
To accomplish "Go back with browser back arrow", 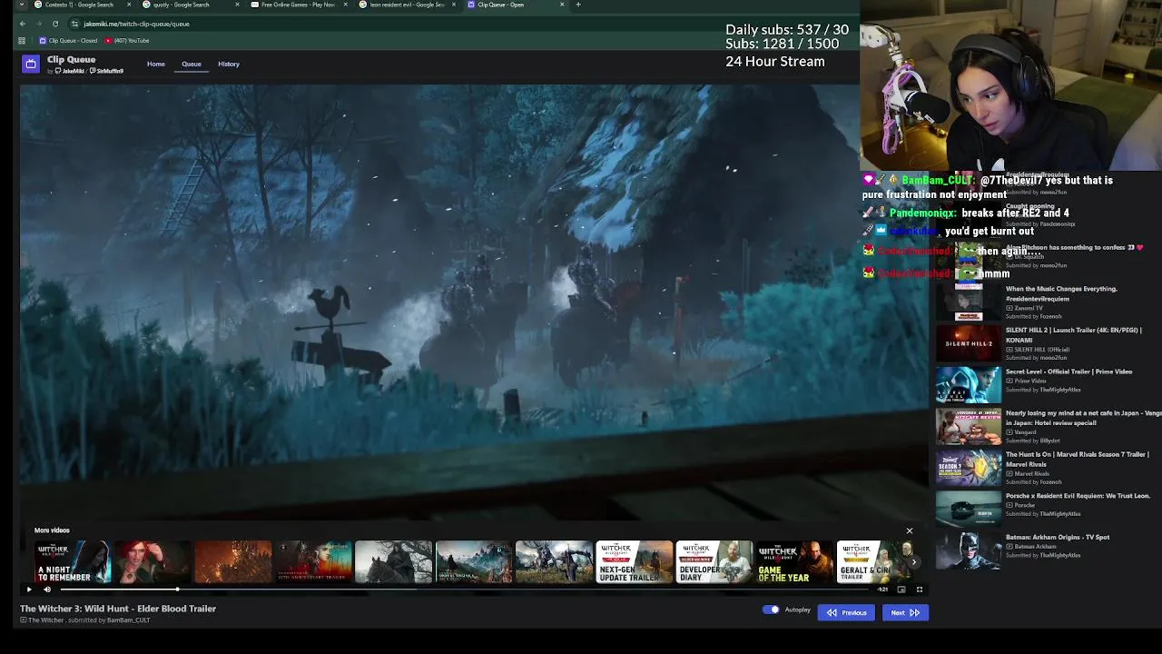I will pyautogui.click(x=23, y=24).
